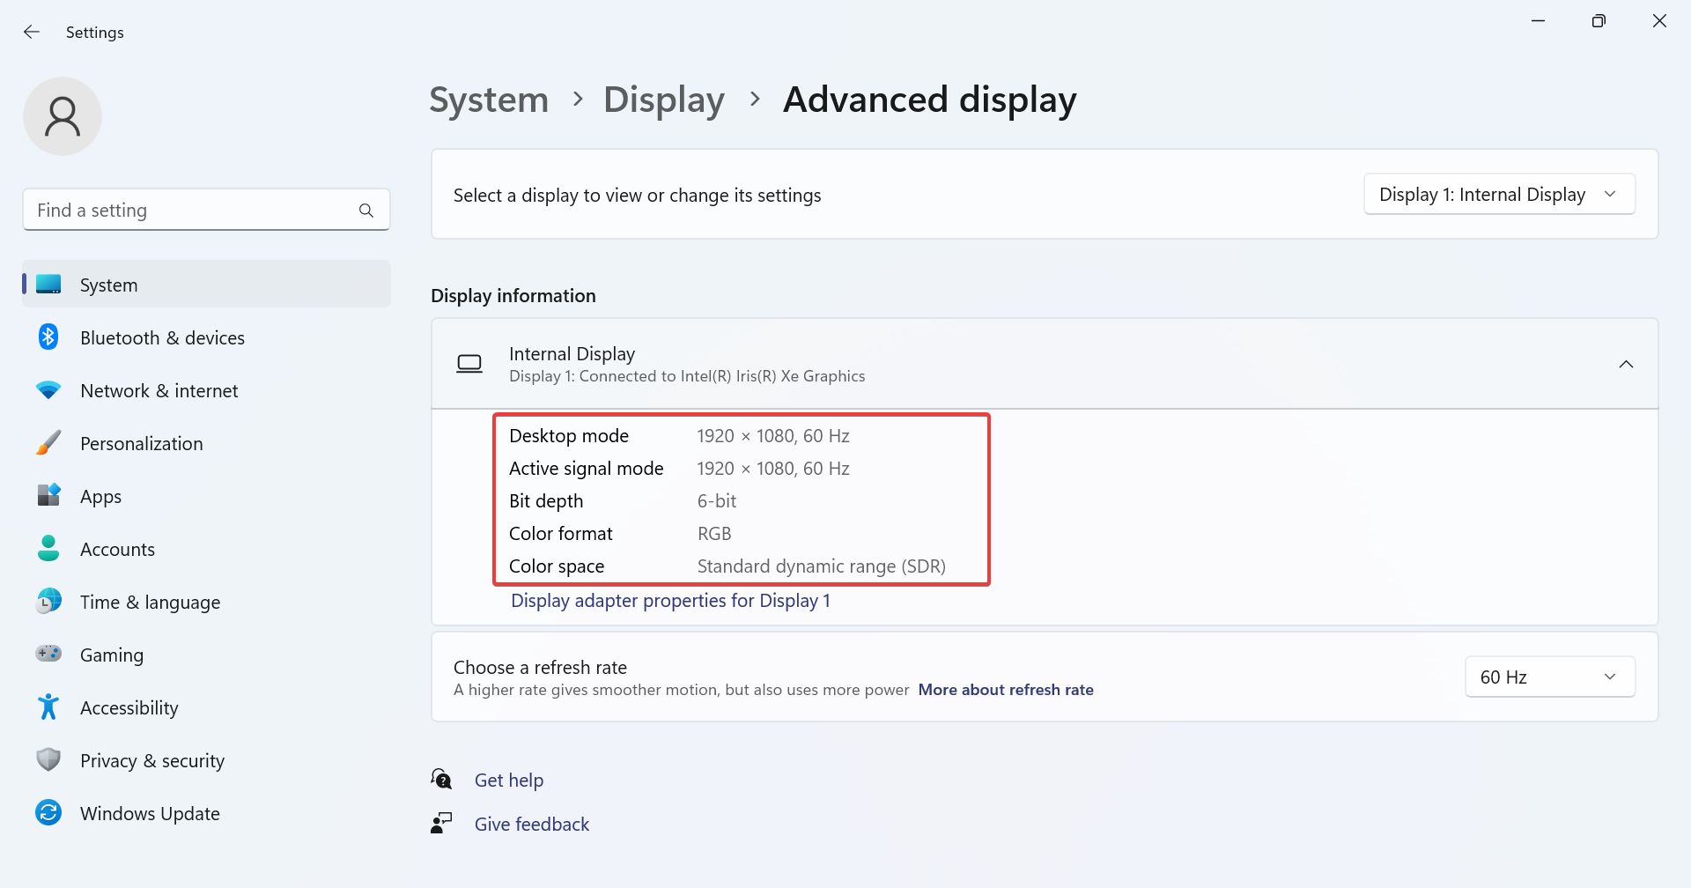Click the Color format label

point(561,534)
